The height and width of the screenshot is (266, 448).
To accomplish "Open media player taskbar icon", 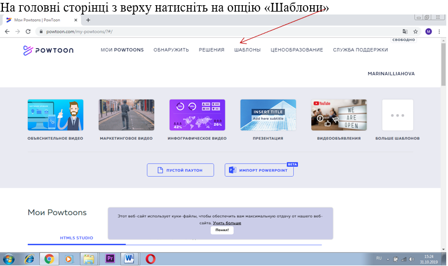I will coord(68,259).
